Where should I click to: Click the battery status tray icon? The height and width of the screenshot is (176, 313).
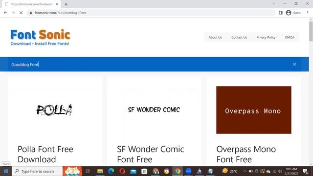pos(251,171)
